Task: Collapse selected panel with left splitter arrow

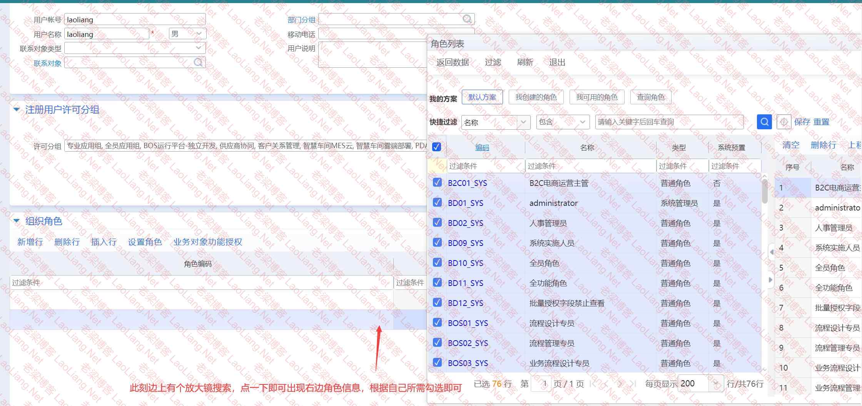Action: click(771, 252)
